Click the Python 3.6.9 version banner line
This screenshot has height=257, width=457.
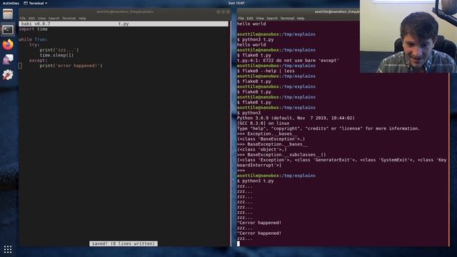(296, 118)
